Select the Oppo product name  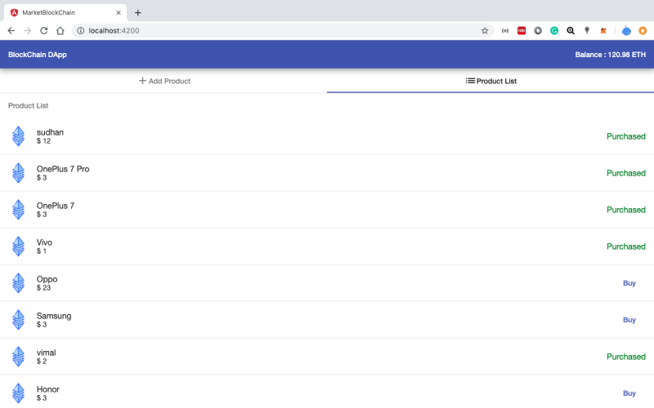[47, 279]
